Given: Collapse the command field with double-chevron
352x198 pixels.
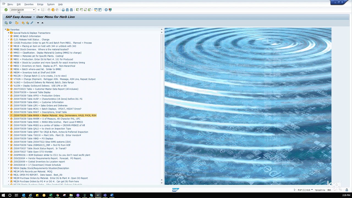Looking at the screenshot, I should pyautogui.click(x=38, y=10).
